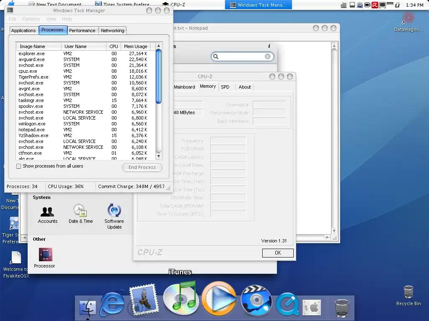Select the CPU-Z Memory tab
The width and height of the screenshot is (429, 321).
208,86
